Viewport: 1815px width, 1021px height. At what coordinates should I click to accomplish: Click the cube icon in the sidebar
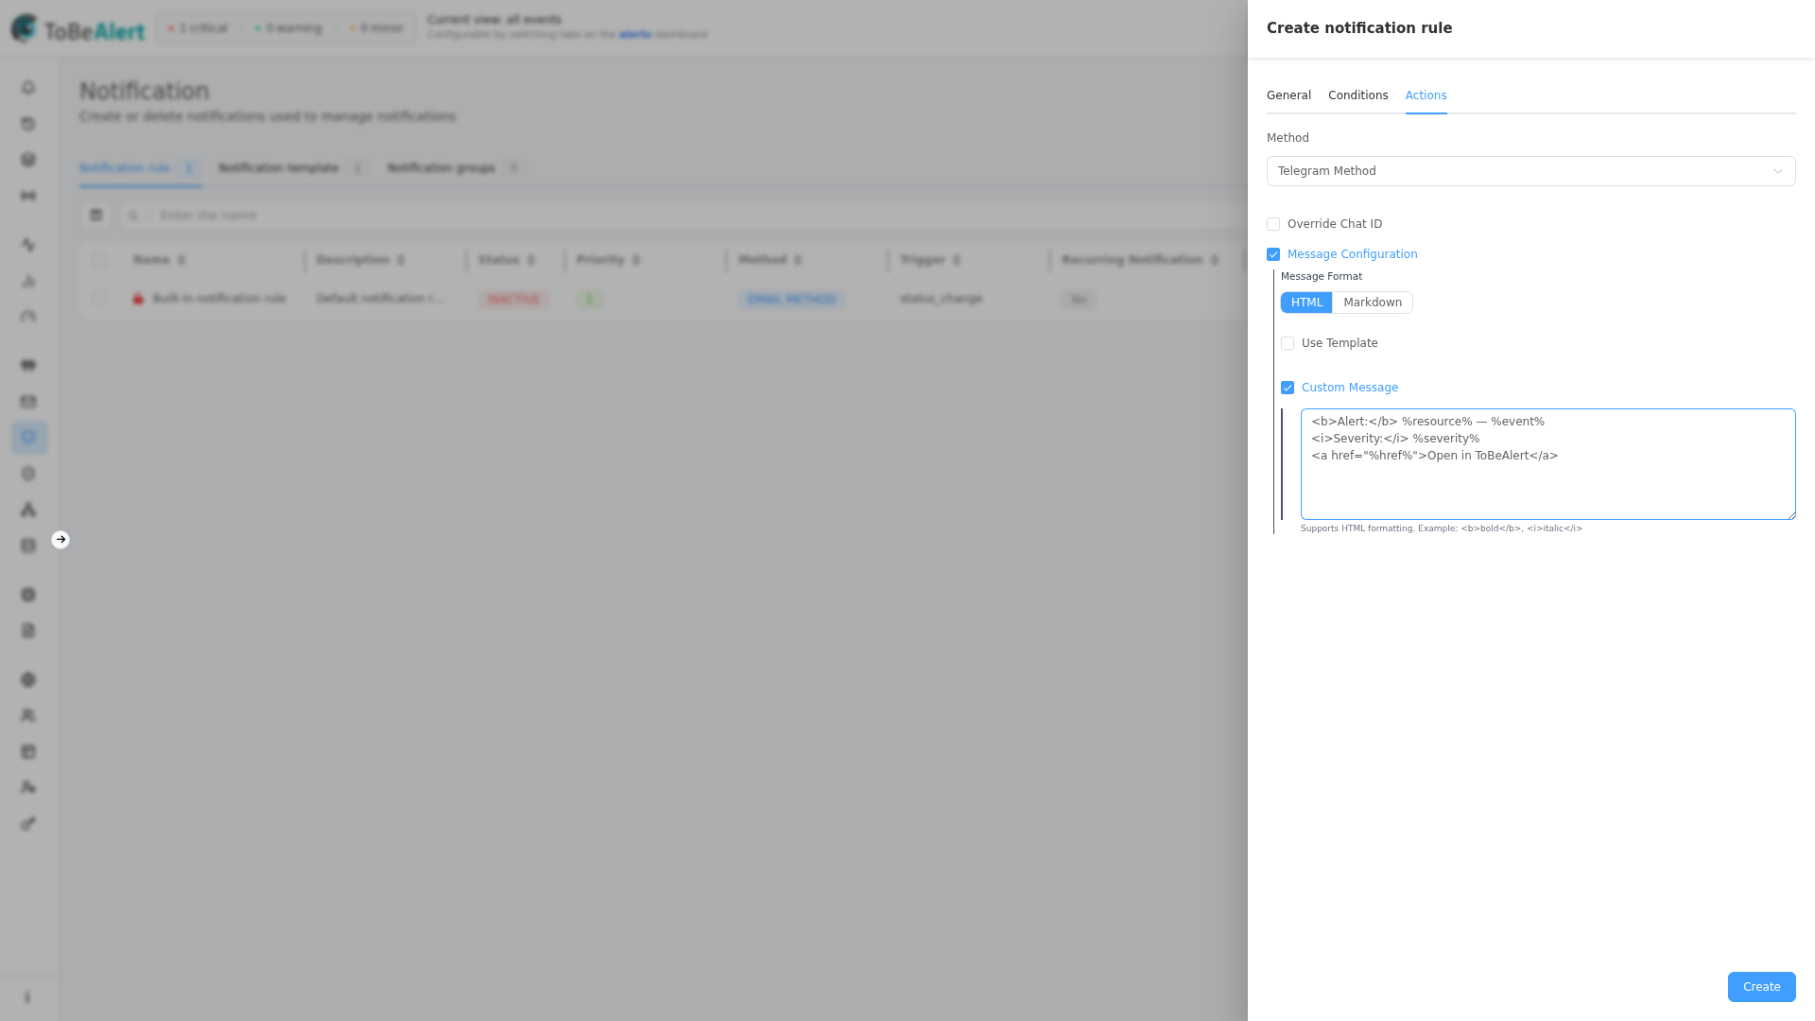28,160
